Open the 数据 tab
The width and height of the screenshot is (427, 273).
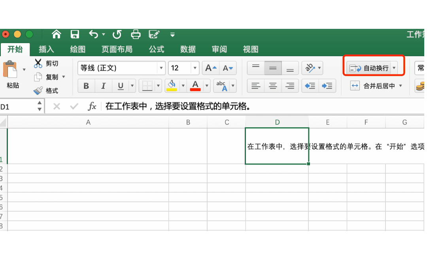coord(188,49)
